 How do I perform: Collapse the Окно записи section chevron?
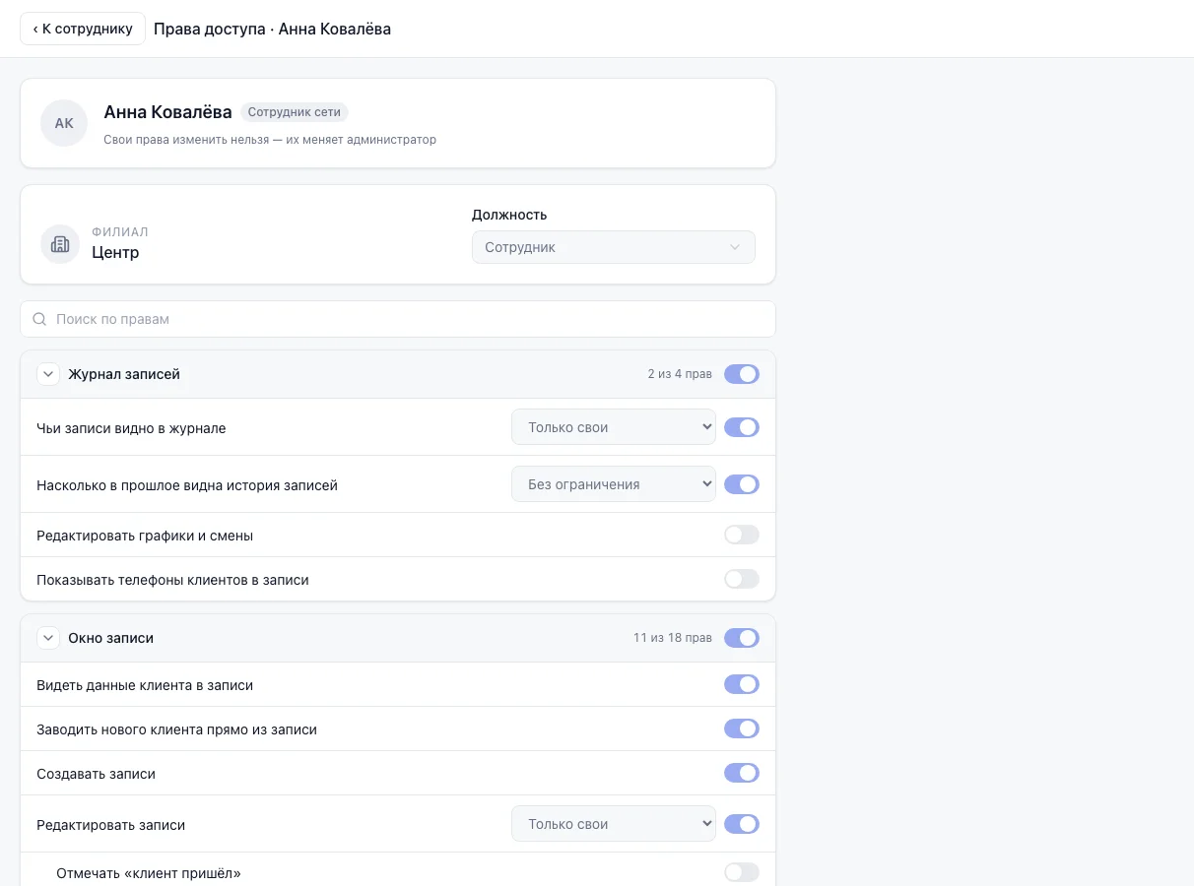click(x=48, y=638)
